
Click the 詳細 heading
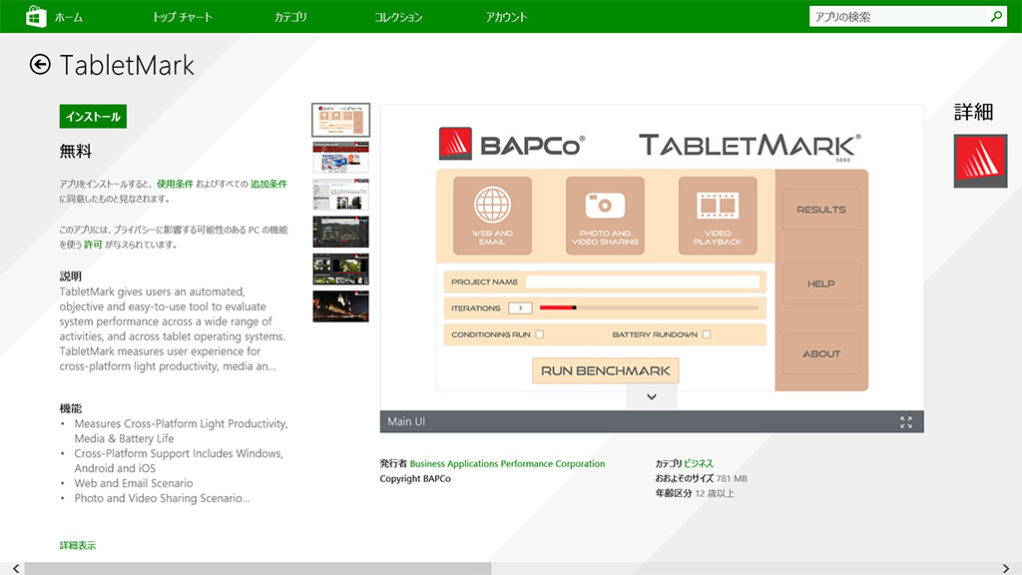[x=974, y=112]
